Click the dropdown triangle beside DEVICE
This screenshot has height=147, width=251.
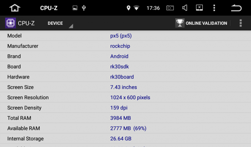click(x=71, y=26)
